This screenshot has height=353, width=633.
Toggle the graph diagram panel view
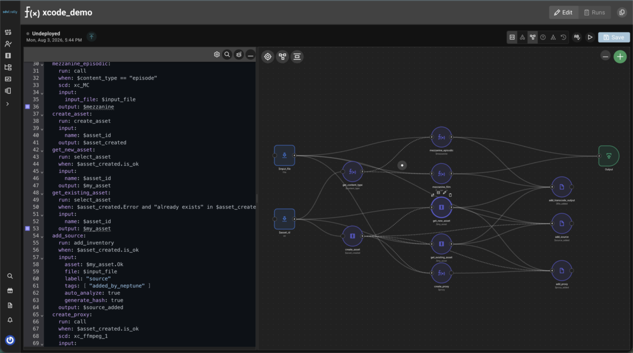[533, 37]
